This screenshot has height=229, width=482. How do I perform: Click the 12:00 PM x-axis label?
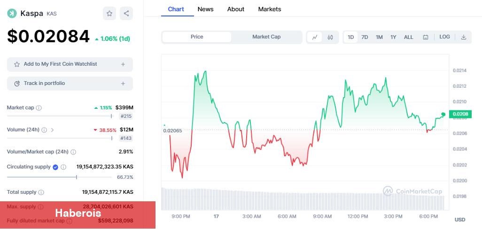(358, 216)
